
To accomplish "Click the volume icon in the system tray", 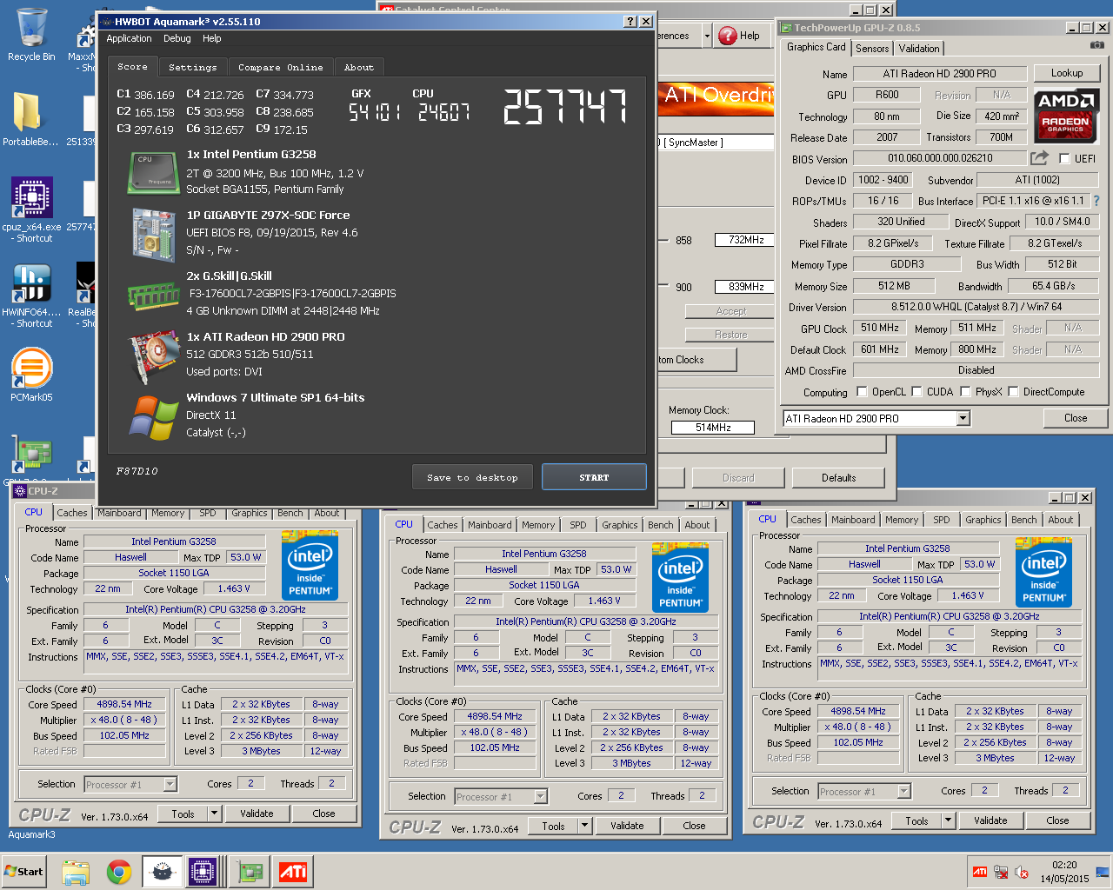I will [x=1022, y=873].
